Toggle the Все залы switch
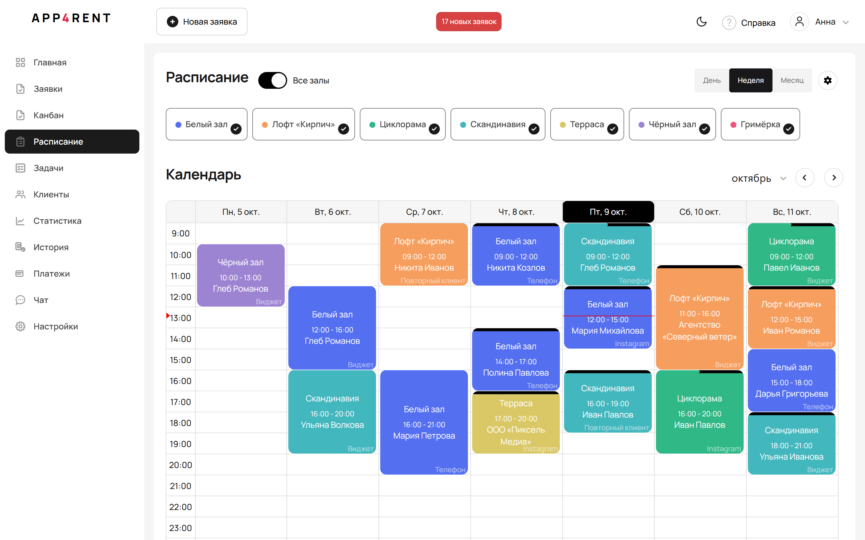 (x=272, y=80)
